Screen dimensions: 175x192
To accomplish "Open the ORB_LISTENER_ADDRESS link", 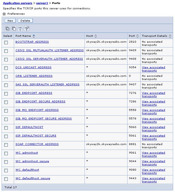I will point(34,76).
